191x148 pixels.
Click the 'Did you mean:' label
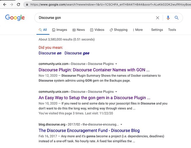coord(51,48)
